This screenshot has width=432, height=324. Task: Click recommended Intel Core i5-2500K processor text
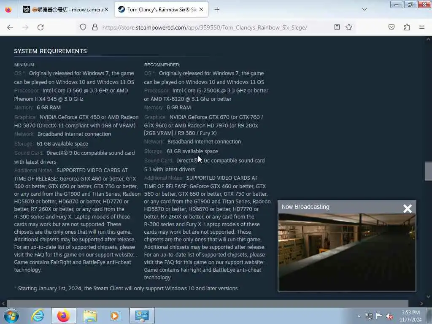[x=206, y=95]
